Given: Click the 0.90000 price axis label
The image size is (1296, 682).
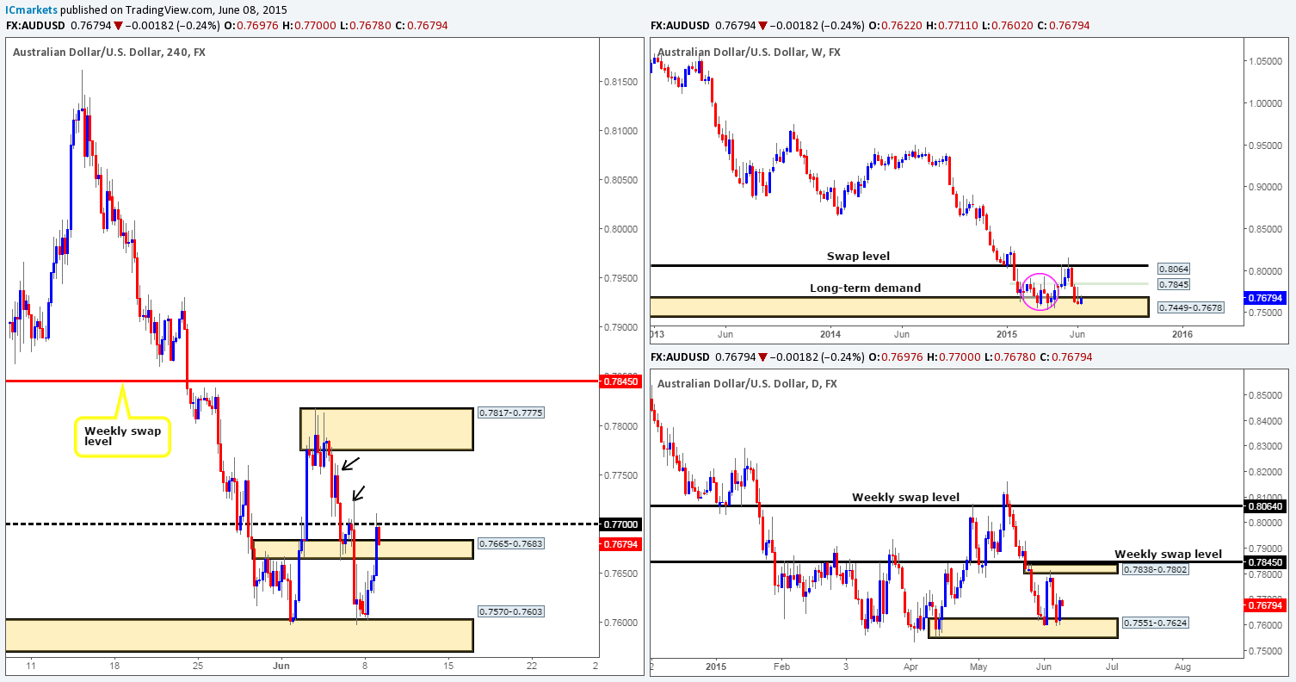Looking at the screenshot, I should (1263, 187).
